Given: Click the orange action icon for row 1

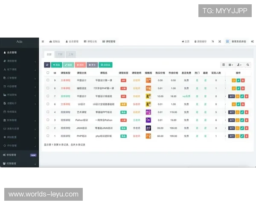Looking at the screenshot, I should (237, 136).
